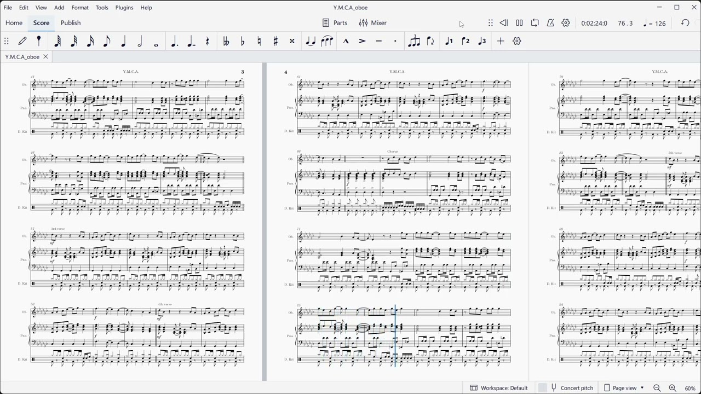Open playback settings gear
This screenshot has height=394, width=701.
click(566, 23)
